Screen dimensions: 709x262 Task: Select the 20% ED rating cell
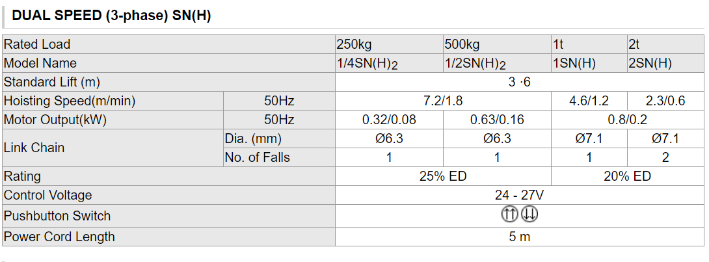(626, 176)
